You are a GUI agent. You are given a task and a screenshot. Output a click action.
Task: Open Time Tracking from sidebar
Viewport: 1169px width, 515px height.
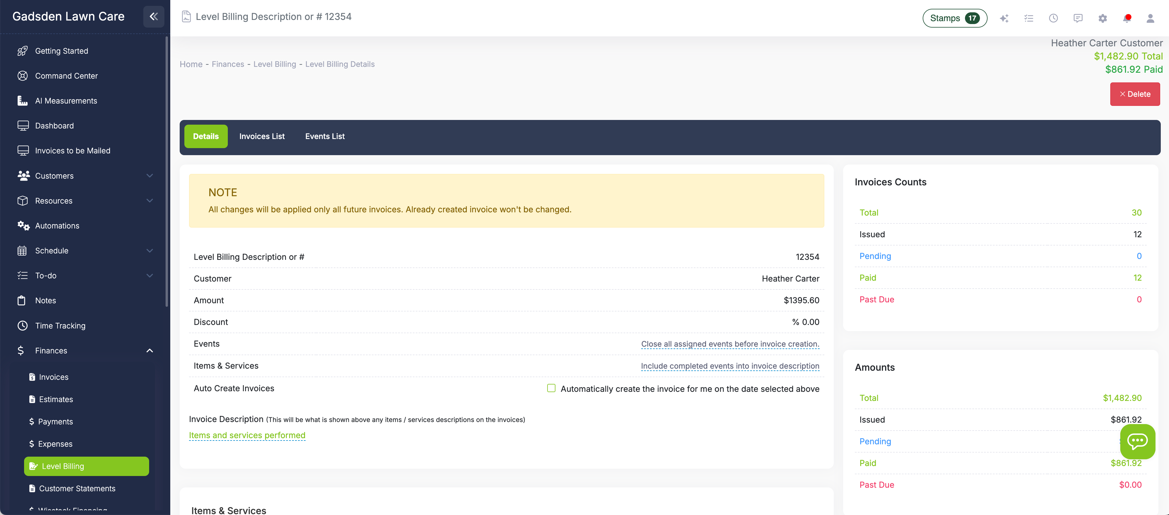pyautogui.click(x=60, y=326)
